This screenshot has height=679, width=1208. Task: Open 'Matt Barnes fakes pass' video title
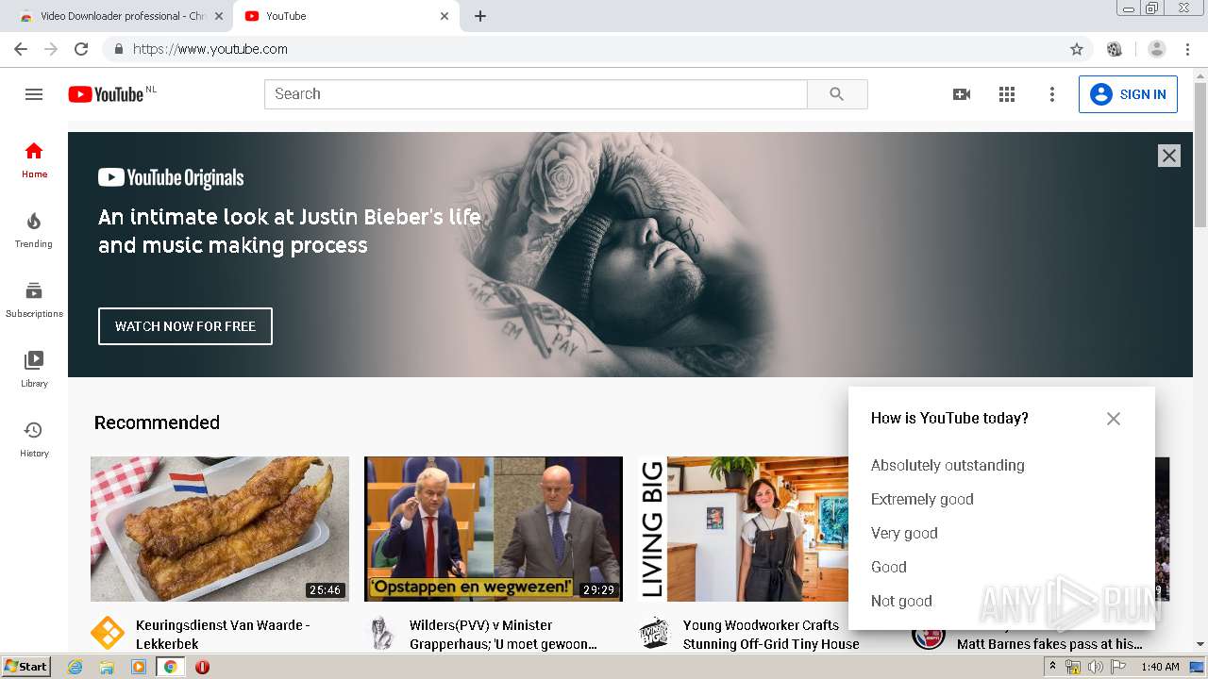(x=1049, y=644)
